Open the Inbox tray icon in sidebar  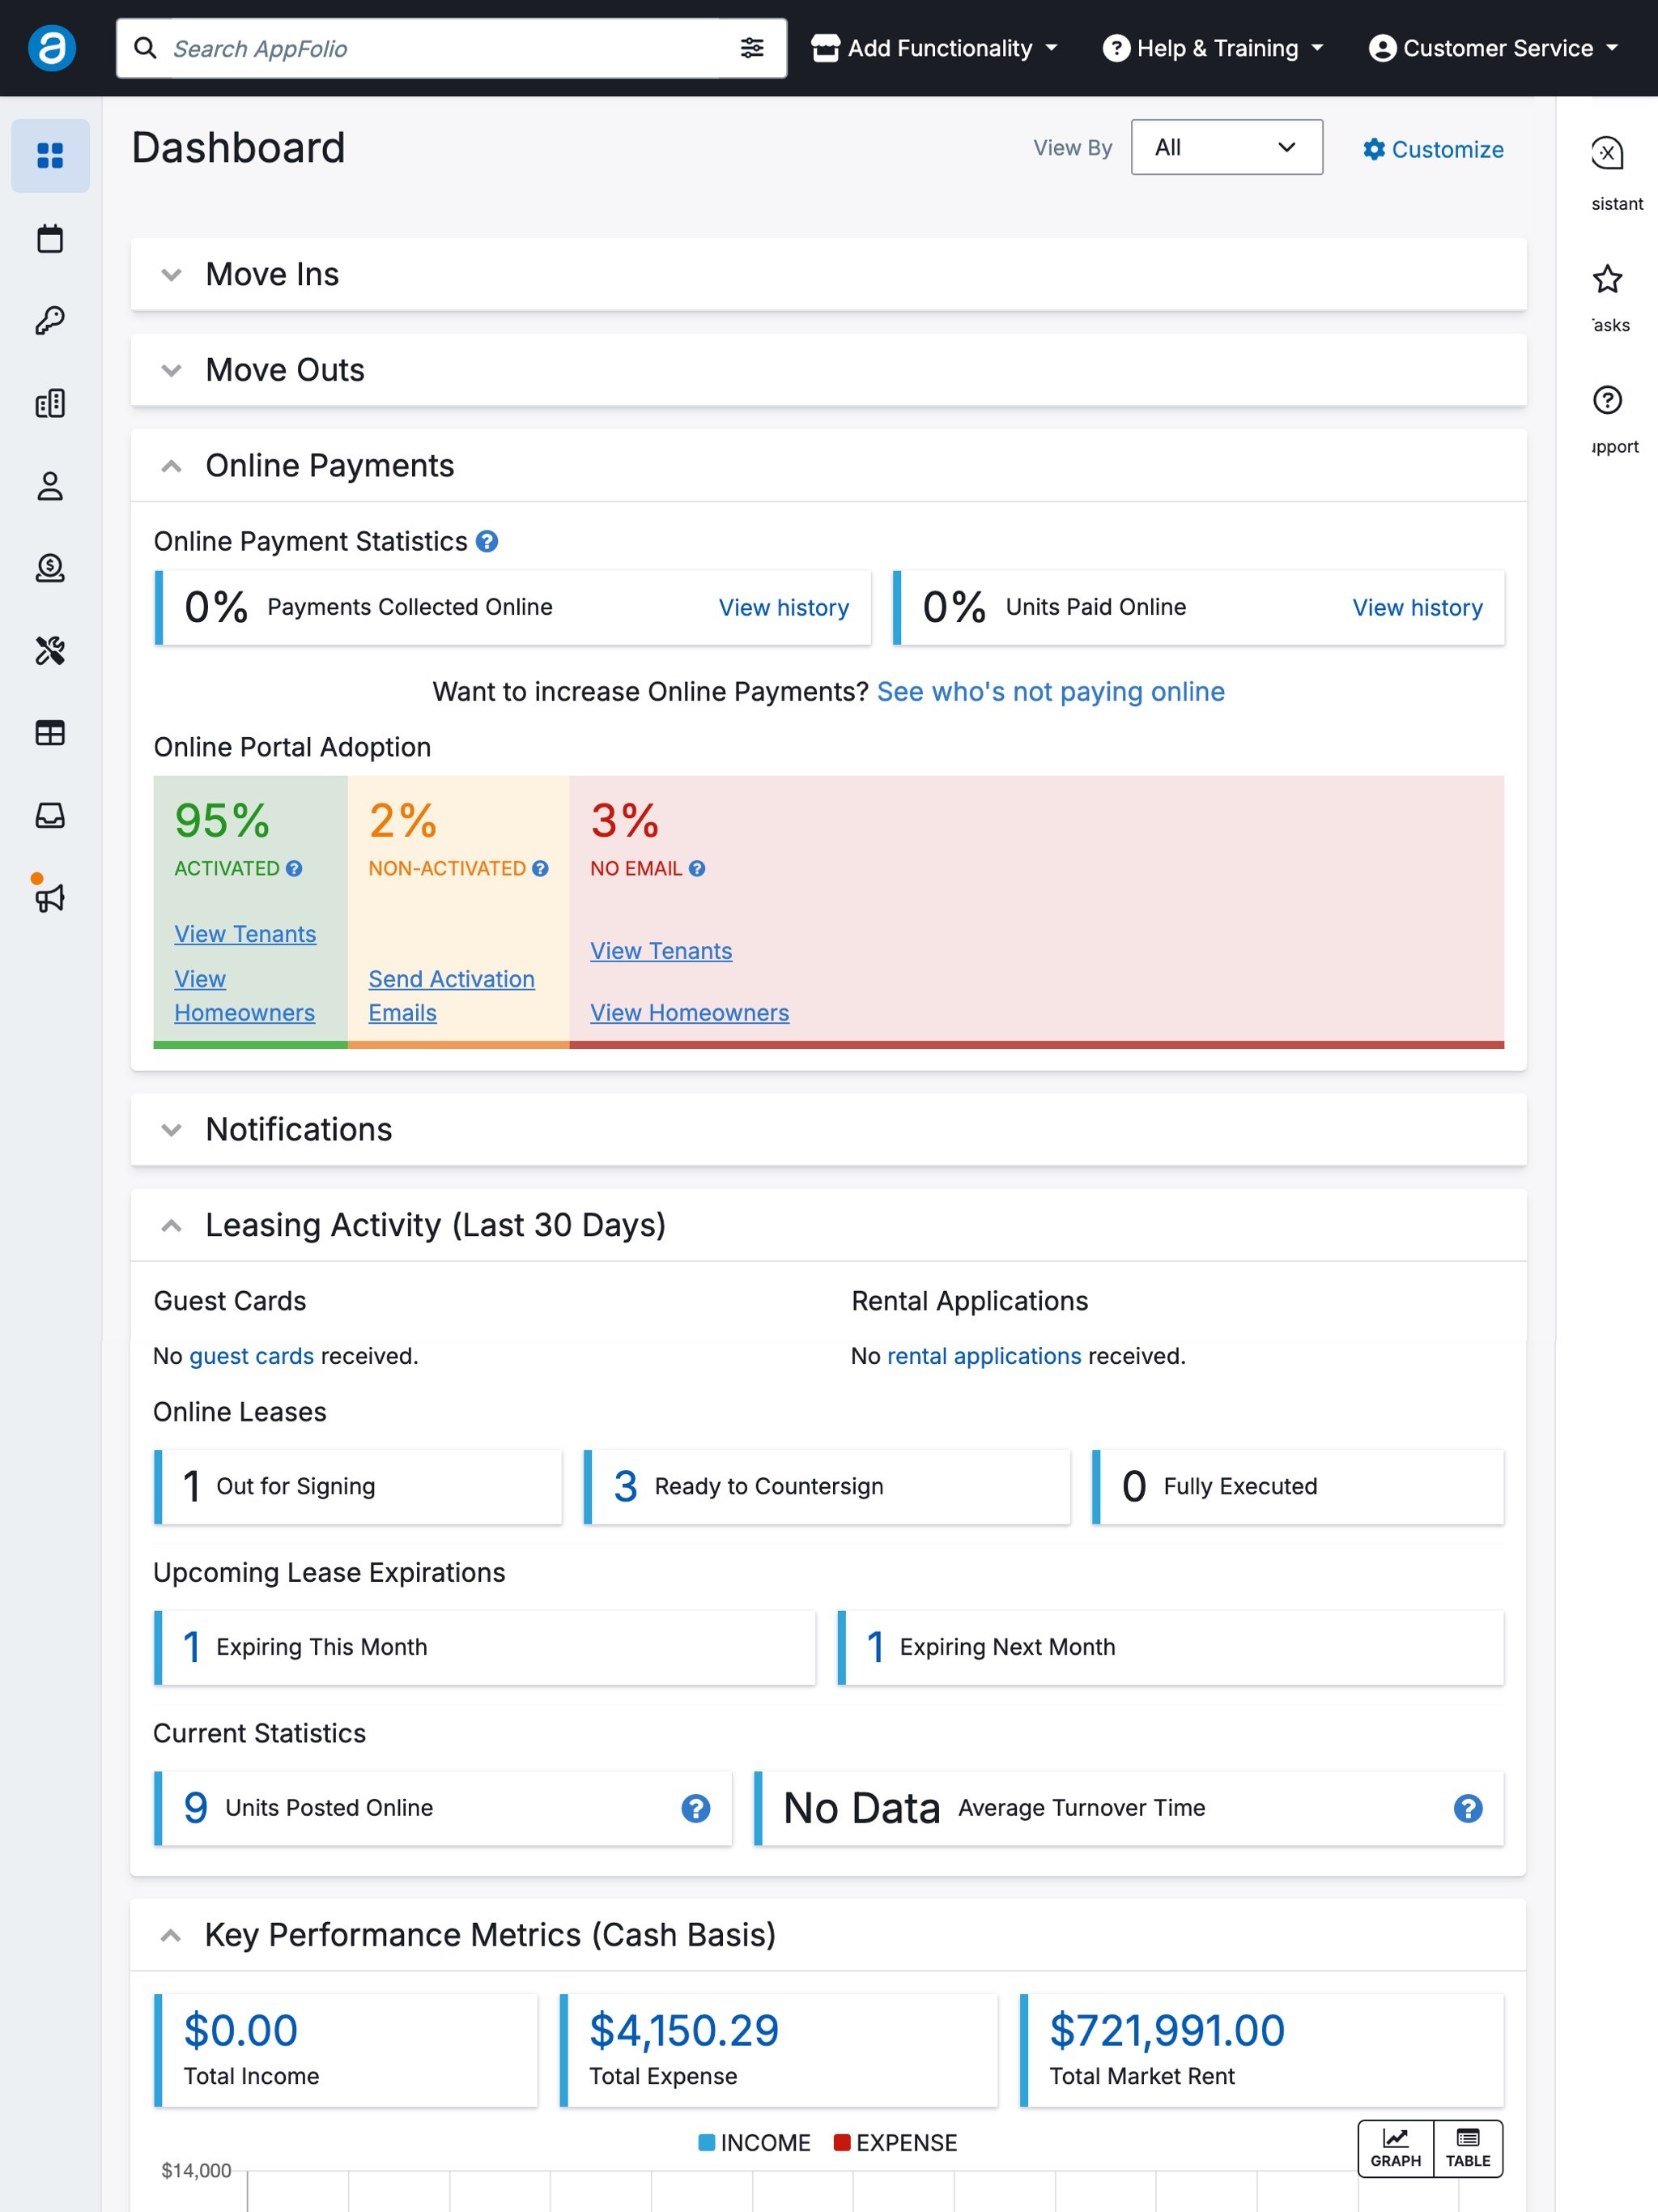(50, 815)
